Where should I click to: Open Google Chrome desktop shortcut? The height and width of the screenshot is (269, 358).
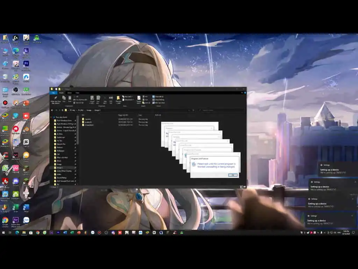coord(5,222)
